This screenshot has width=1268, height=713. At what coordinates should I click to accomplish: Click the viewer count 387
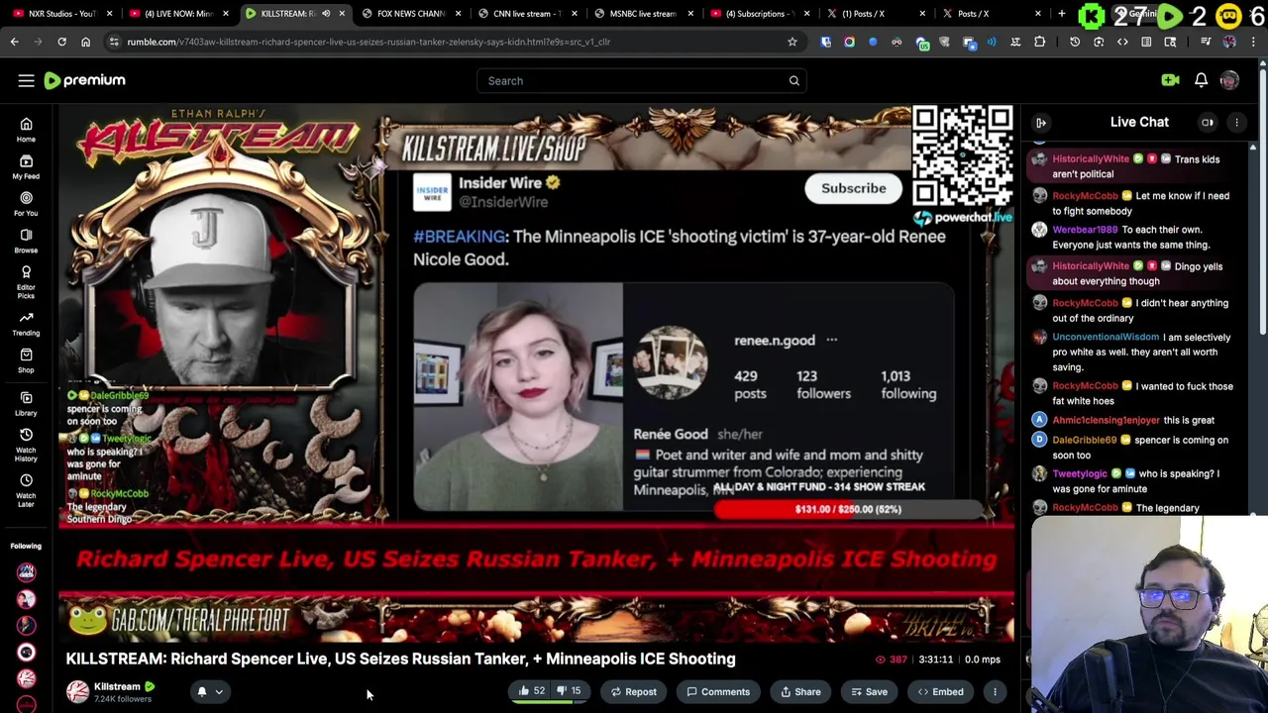click(892, 660)
